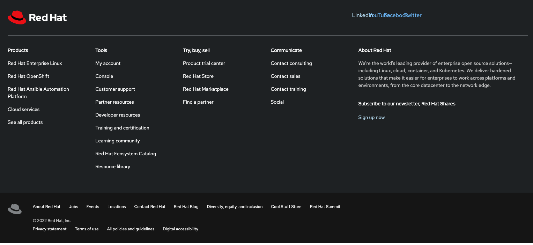The image size is (533, 245).
Task: Click the Products column heading
Action: [18, 50]
